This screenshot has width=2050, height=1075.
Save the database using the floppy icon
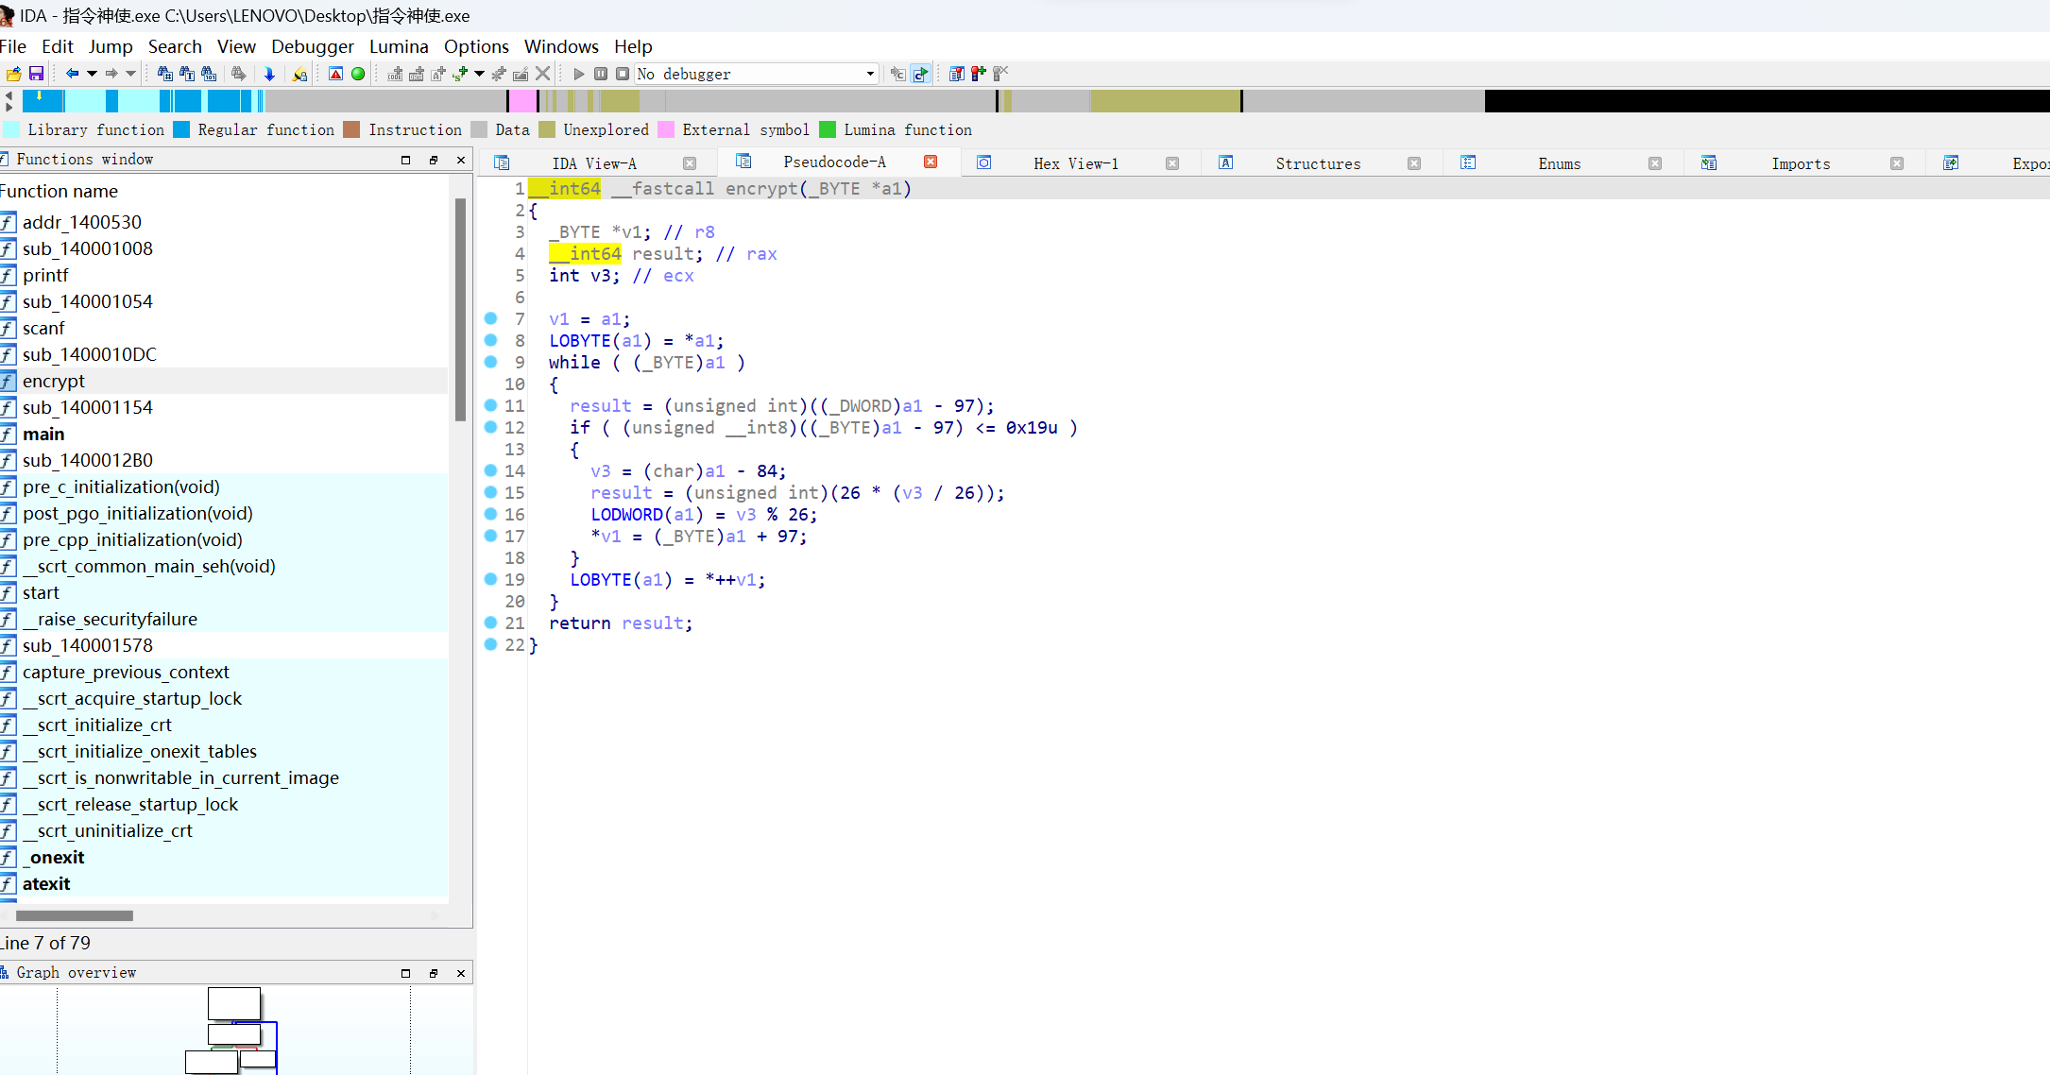tap(37, 74)
